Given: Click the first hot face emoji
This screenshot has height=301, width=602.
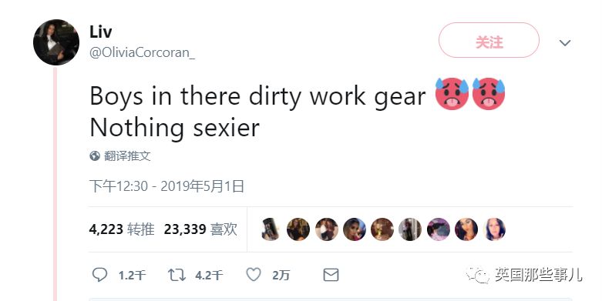Looking at the screenshot, I should click(452, 94).
